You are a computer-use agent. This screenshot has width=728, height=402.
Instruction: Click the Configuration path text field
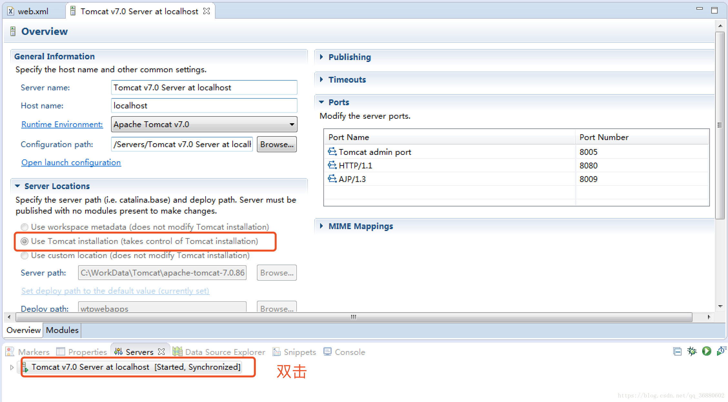tap(182, 144)
